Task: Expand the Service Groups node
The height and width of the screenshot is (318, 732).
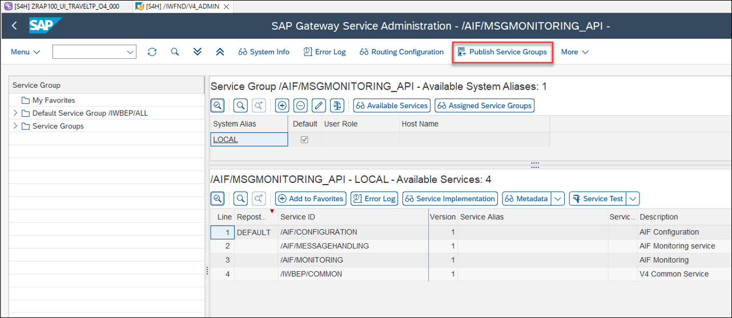Action: [15, 126]
